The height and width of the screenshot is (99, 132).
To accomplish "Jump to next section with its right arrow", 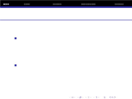I will point(99,97).
